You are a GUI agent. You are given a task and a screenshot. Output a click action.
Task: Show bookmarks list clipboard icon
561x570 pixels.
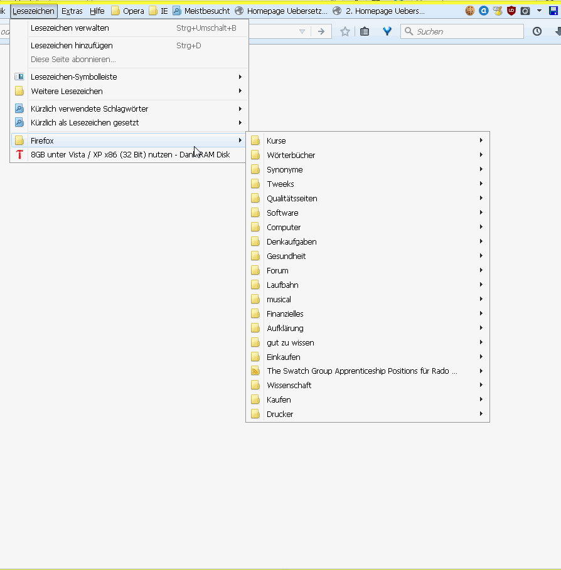pyautogui.click(x=365, y=31)
